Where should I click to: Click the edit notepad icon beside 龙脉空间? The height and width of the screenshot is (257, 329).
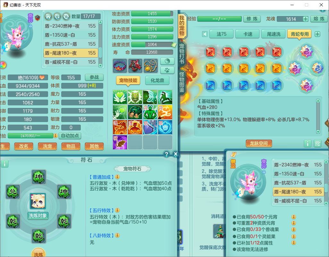317,143
